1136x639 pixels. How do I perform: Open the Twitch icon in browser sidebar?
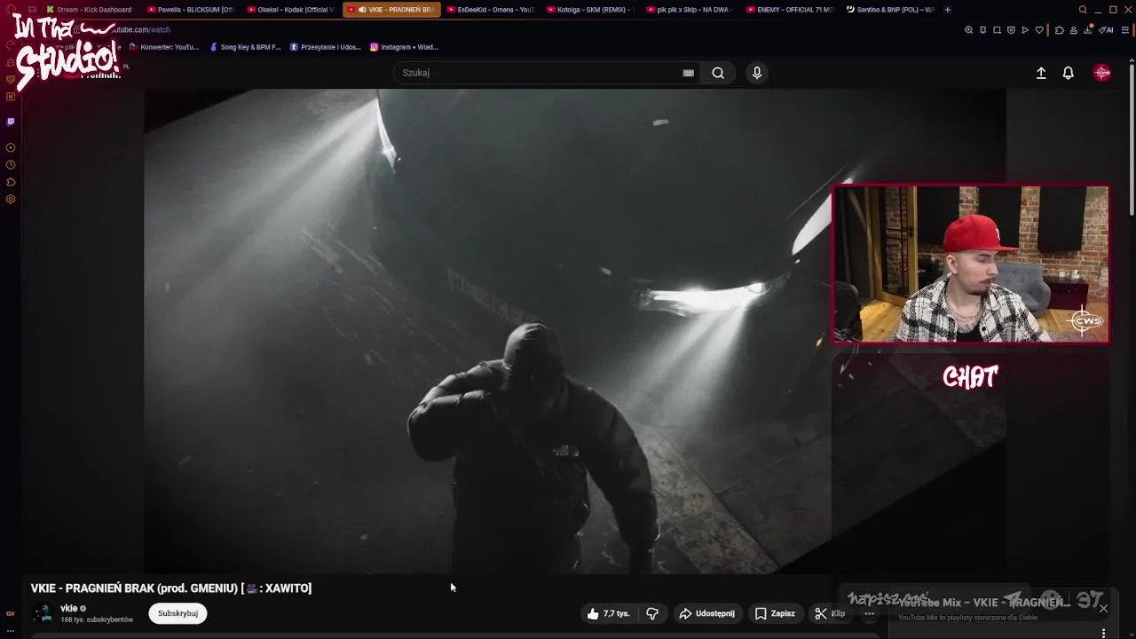tap(11, 122)
